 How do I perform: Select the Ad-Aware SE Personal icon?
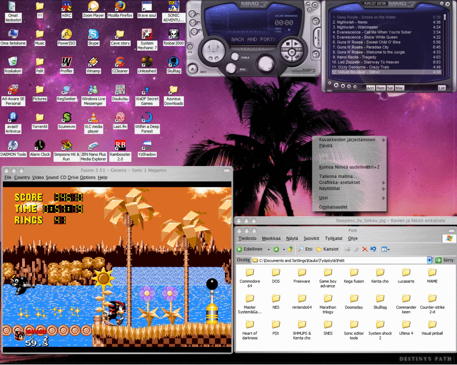pyautogui.click(x=13, y=95)
